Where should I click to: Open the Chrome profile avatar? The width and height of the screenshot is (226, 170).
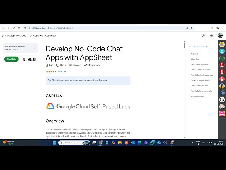click(218, 28)
